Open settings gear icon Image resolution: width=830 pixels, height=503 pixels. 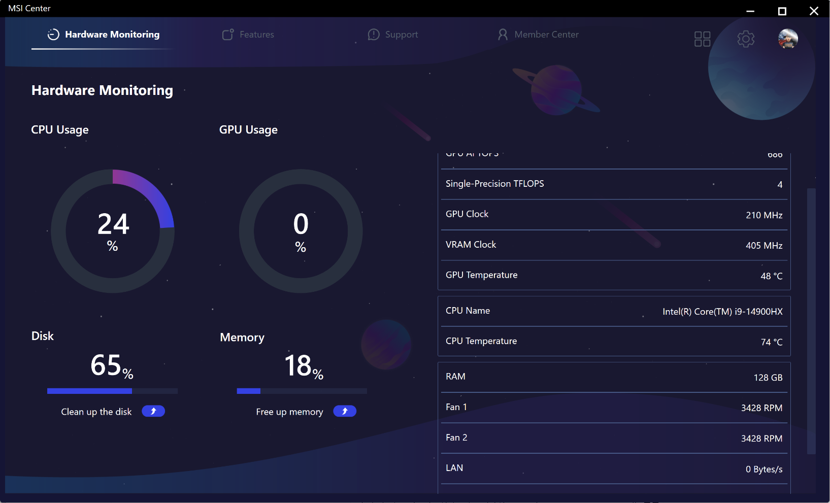(746, 39)
